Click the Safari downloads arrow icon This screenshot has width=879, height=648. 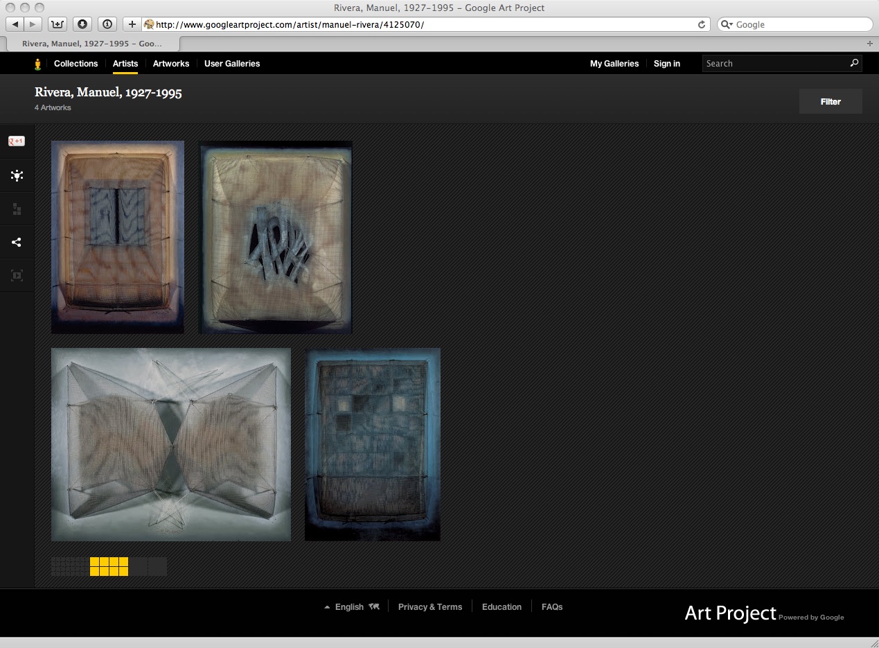tap(82, 24)
